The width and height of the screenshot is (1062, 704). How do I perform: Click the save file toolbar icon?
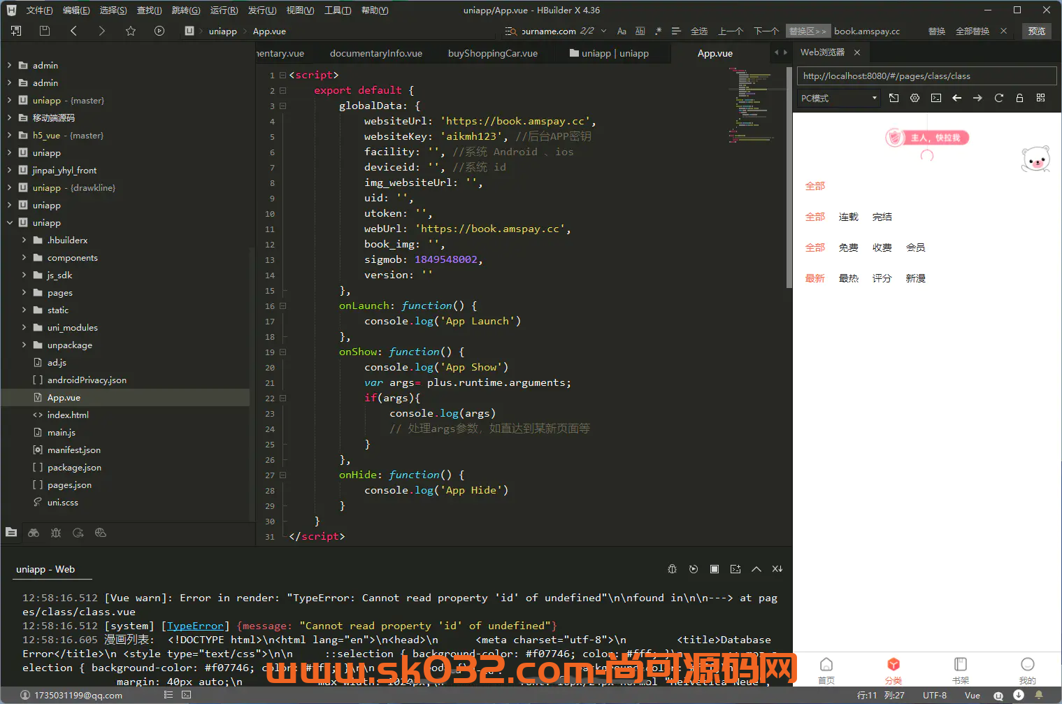45,31
